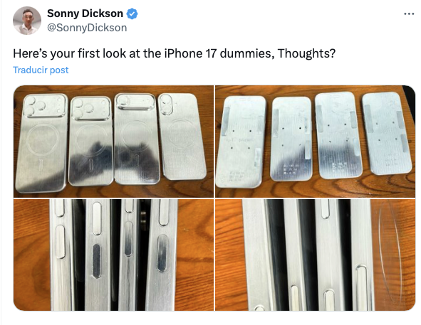Click the MagSafe ring on the first dummy
The width and height of the screenshot is (421, 325).
[x=43, y=139]
